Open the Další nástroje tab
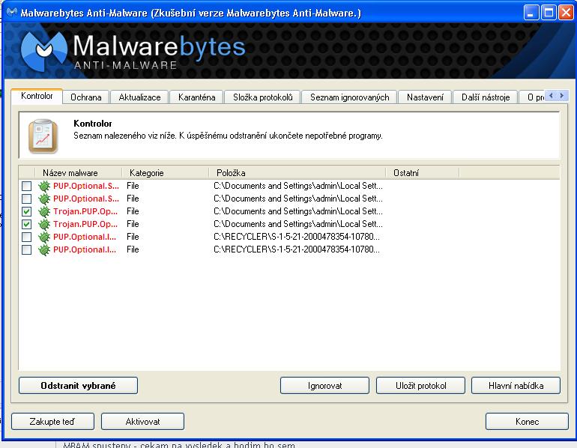The image size is (577, 448). [x=486, y=97]
